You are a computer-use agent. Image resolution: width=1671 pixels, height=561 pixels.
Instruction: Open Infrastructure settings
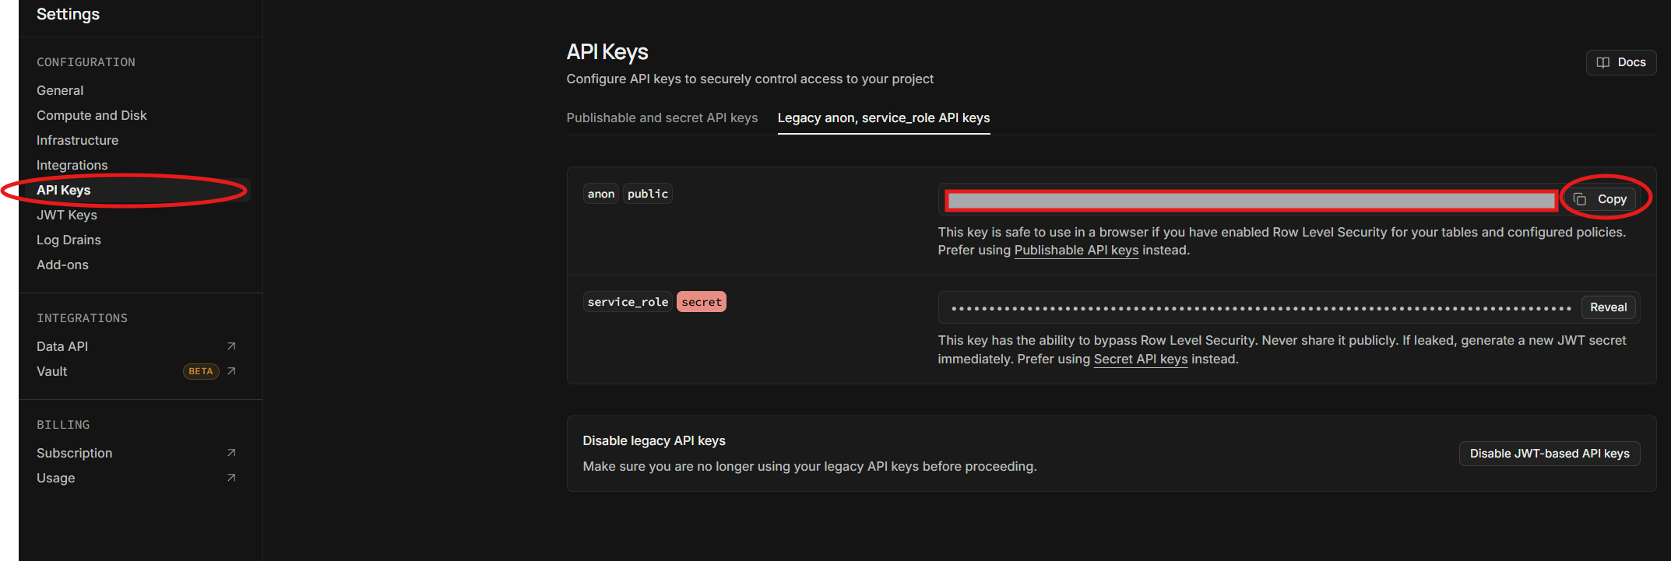tap(77, 140)
